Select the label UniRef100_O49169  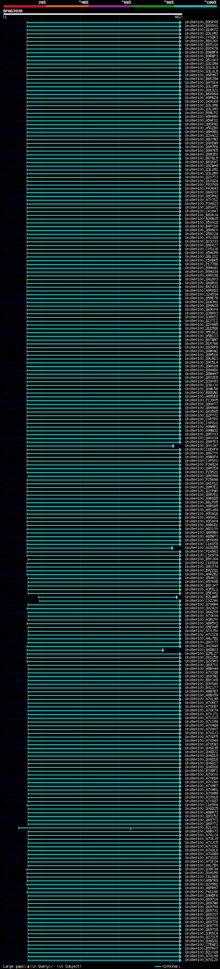click(x=201, y=101)
